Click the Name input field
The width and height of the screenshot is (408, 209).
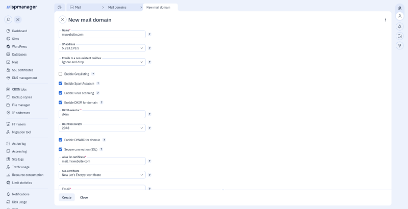pos(102,34)
